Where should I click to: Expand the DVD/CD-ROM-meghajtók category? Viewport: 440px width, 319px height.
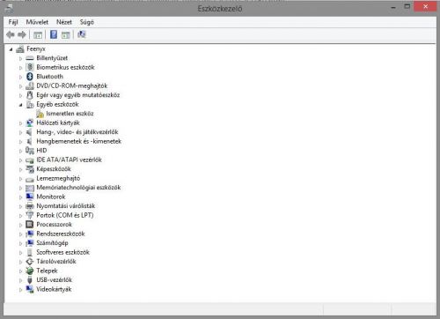click(20, 86)
